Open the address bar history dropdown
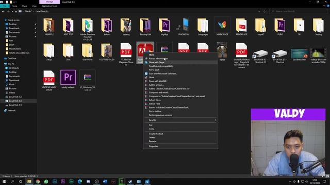This screenshot has height=185, width=330. (259, 11)
